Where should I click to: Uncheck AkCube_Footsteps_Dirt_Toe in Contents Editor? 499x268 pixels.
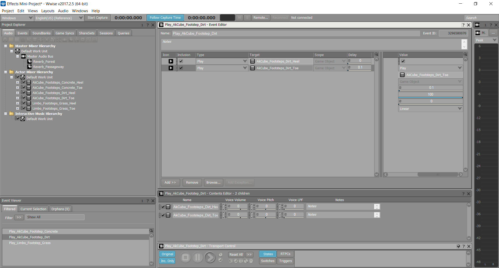(x=163, y=215)
